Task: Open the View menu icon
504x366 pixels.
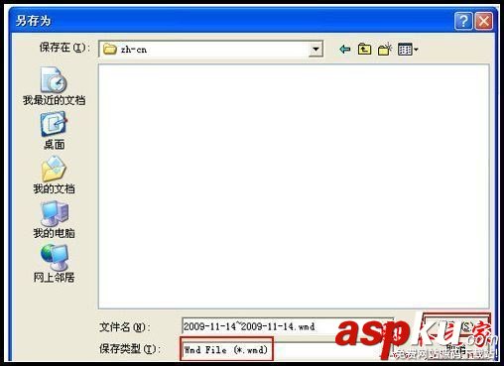Action: tap(408, 50)
